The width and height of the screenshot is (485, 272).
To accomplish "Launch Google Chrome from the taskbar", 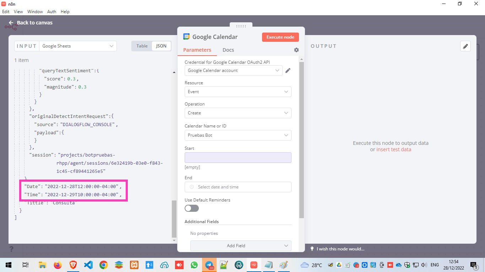I will click(103, 265).
